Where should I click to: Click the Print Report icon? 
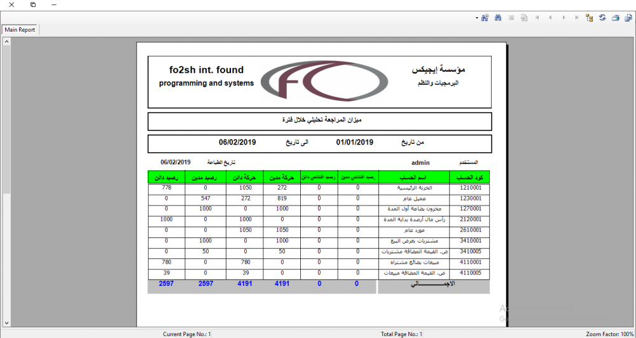[615, 18]
